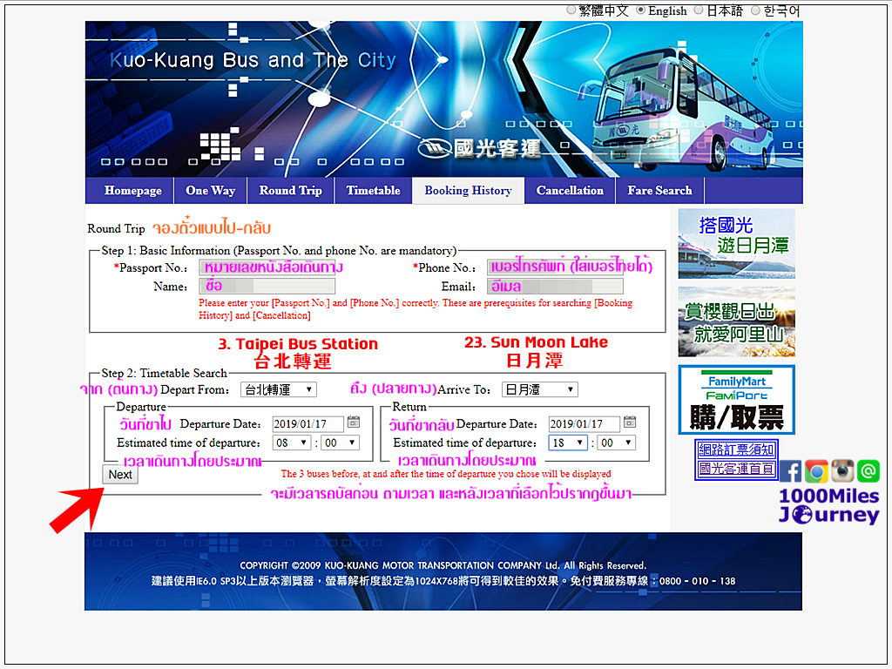Click the Phone No. input field
This screenshot has height=669, width=892.
click(x=555, y=267)
